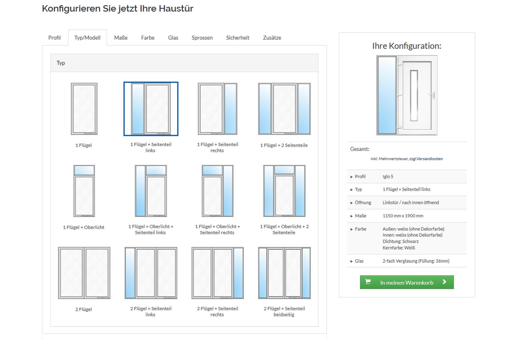
Task: Choose 1 Flügel + Seitenteil rechts icon
Action: click(217, 109)
